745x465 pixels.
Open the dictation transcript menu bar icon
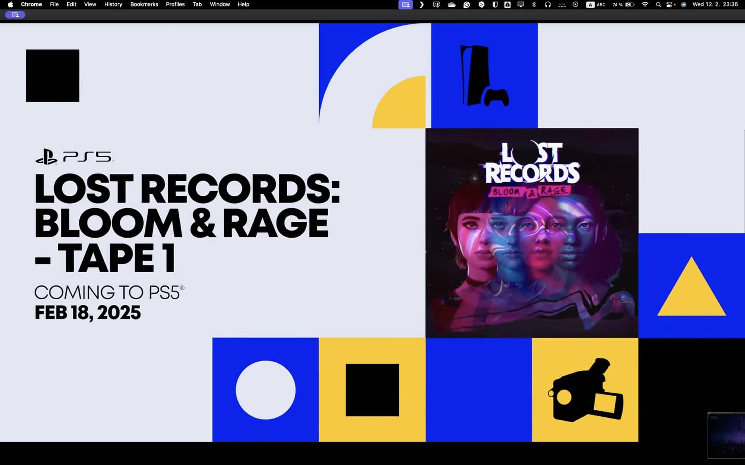pyautogui.click(x=436, y=4)
